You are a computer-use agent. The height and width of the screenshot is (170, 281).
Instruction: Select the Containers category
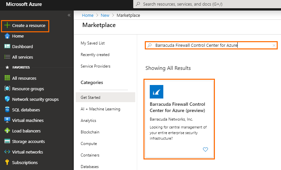[x=90, y=155]
